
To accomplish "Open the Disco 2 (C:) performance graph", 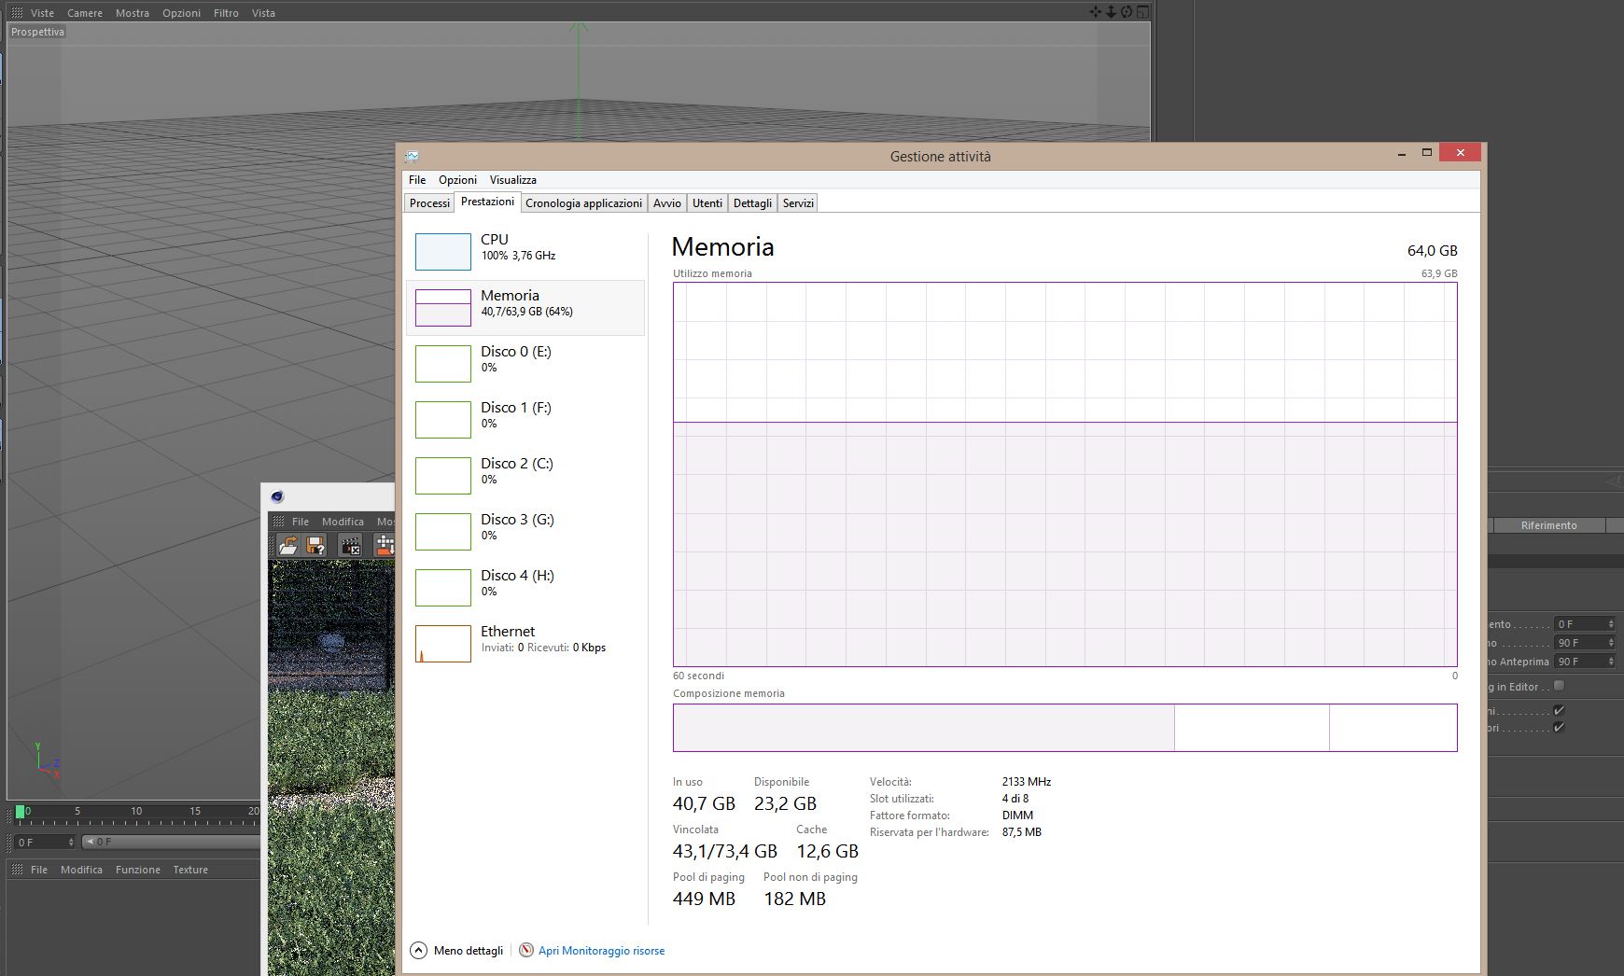I will 443,476.
